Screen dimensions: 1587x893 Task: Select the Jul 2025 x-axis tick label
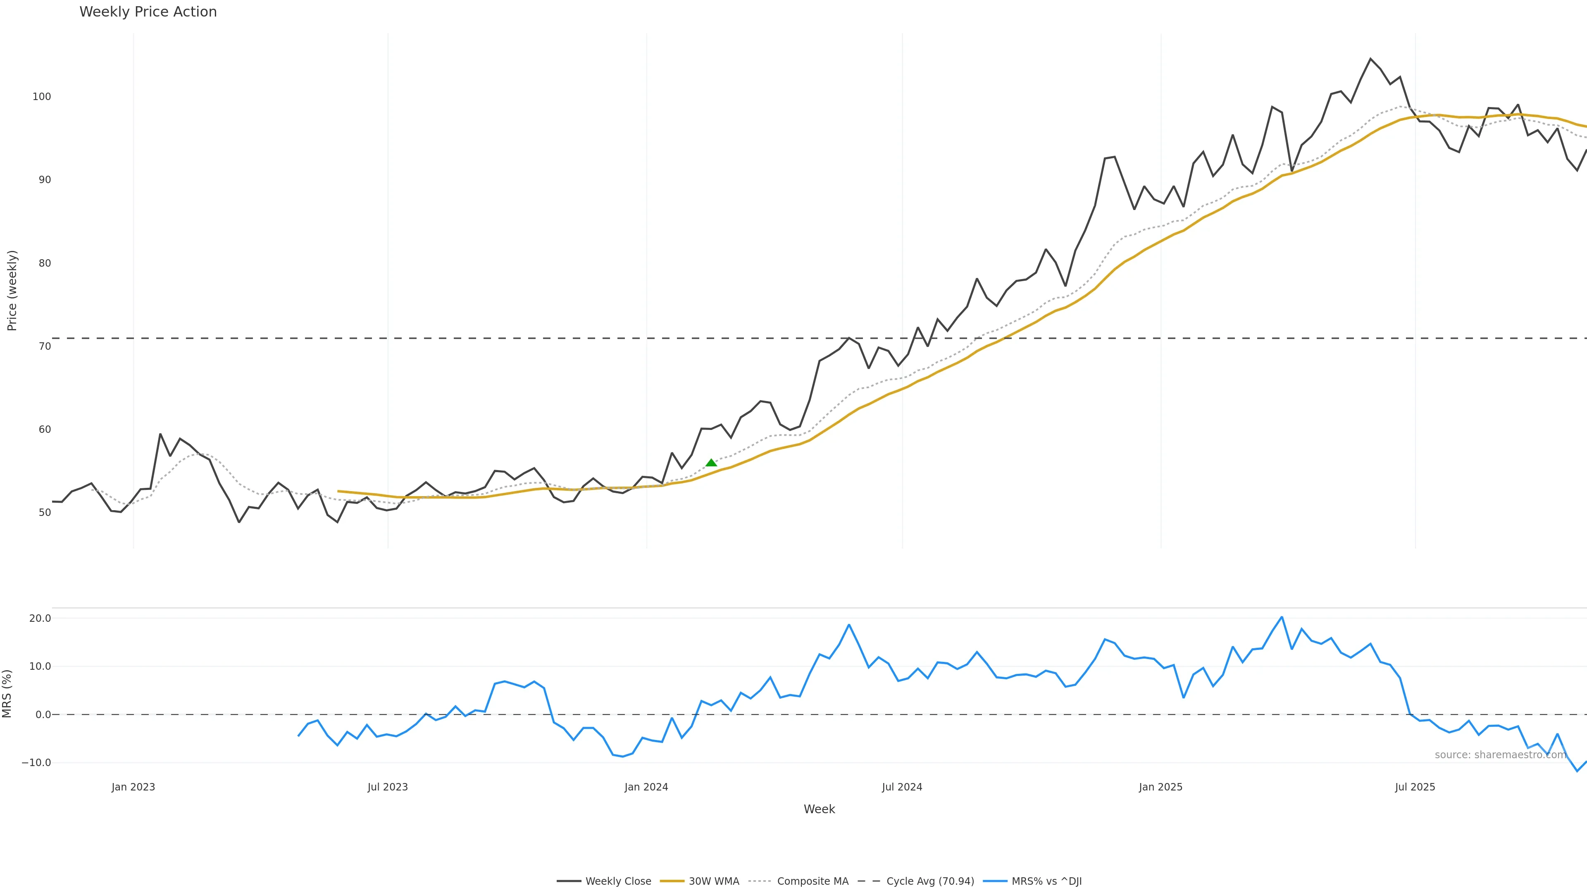coord(1415,787)
